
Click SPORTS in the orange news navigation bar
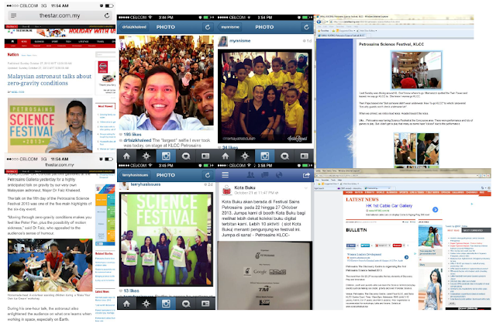click(x=403, y=192)
